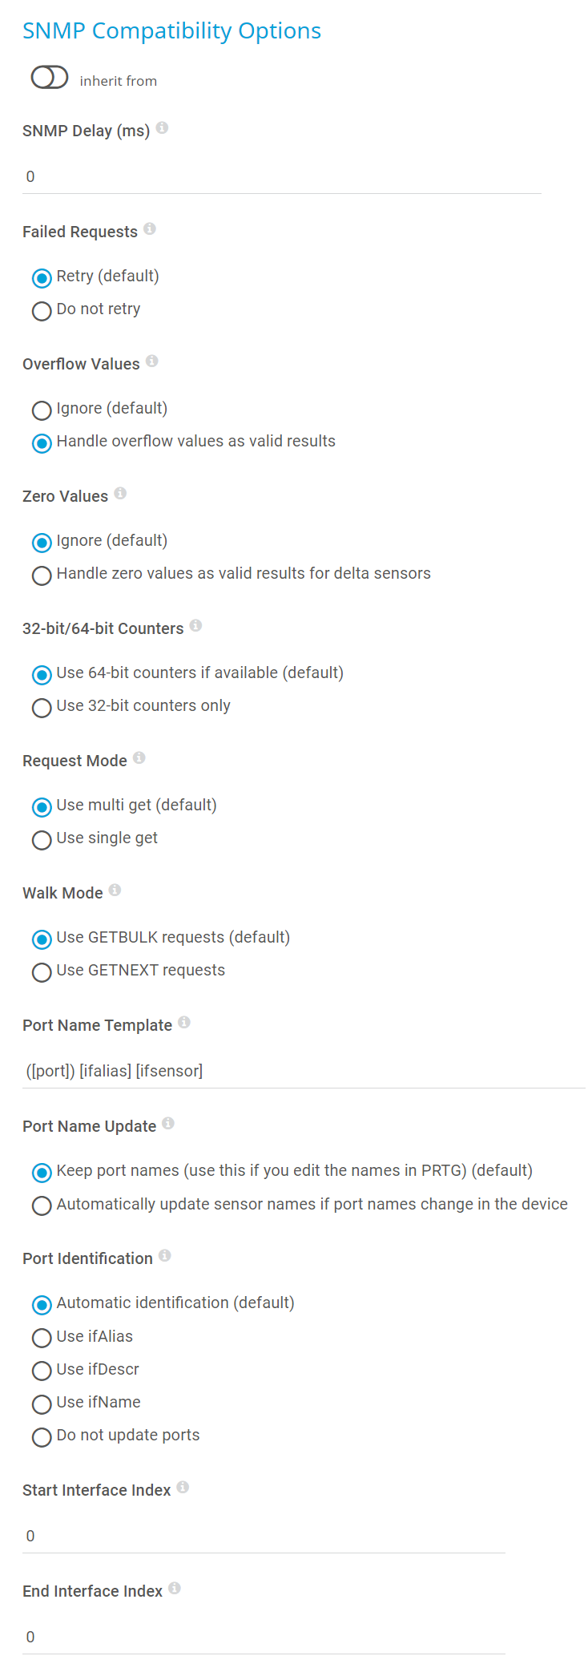Click info icon beside 32-bit/64-bit Counters
The width and height of the screenshot is (588, 1664).
pyautogui.click(x=195, y=625)
